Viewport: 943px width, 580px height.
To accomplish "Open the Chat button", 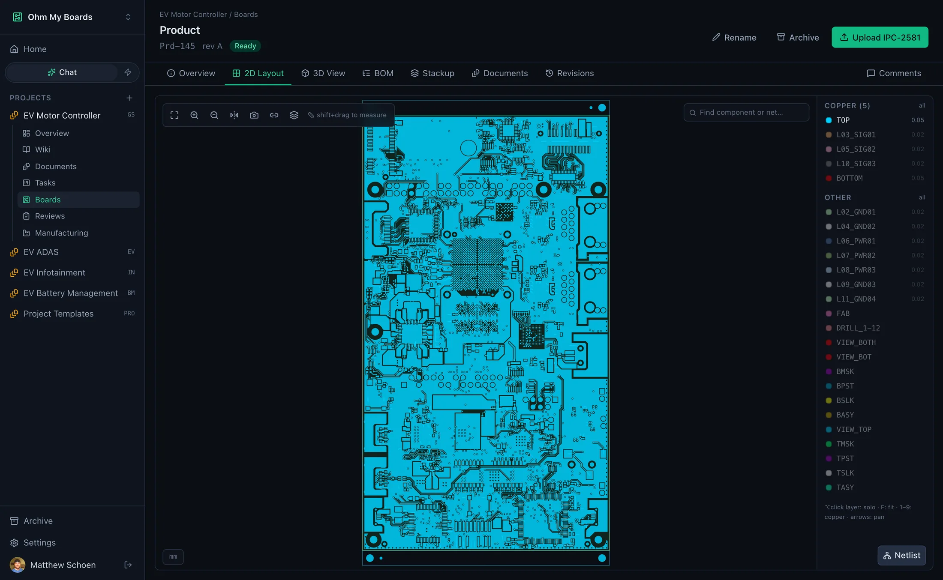I will (62, 72).
